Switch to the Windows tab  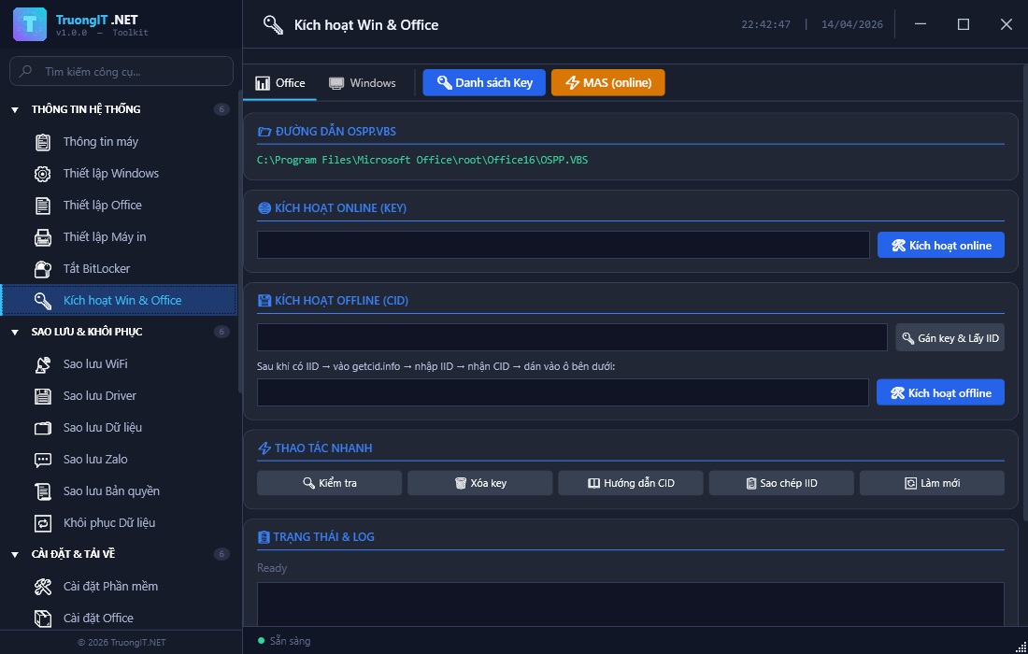point(363,83)
